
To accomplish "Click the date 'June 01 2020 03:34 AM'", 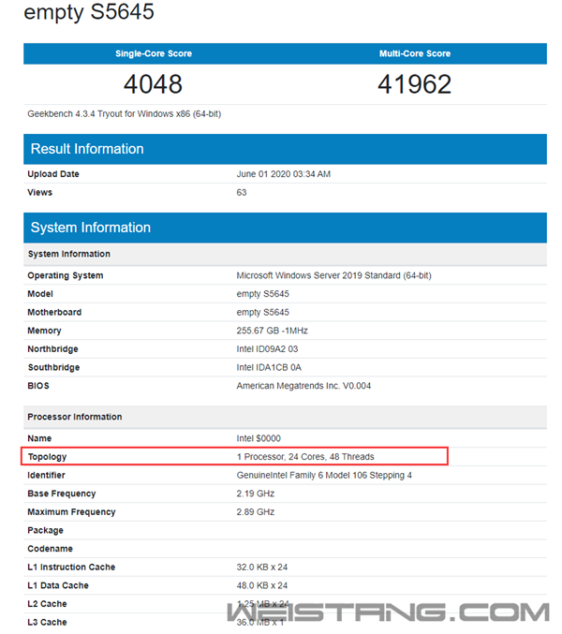I will [x=284, y=174].
